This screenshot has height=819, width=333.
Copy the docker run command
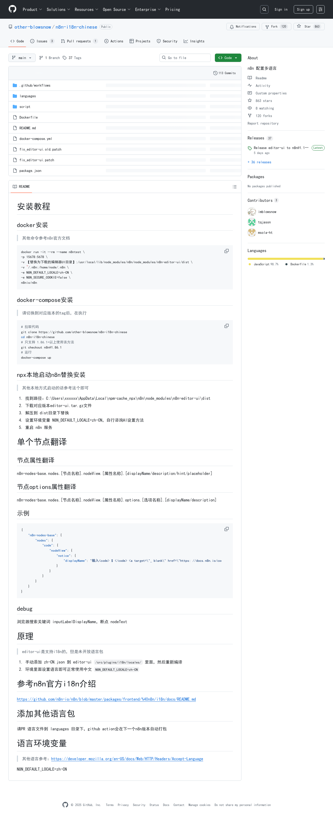(x=226, y=251)
